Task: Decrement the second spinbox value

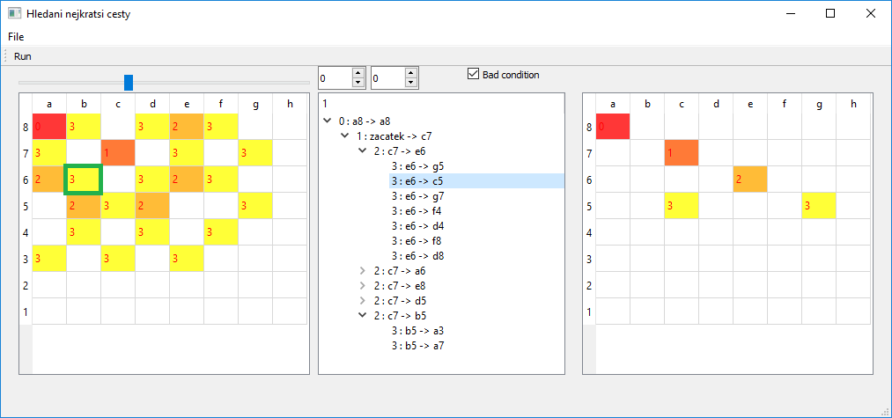Action: (410, 83)
